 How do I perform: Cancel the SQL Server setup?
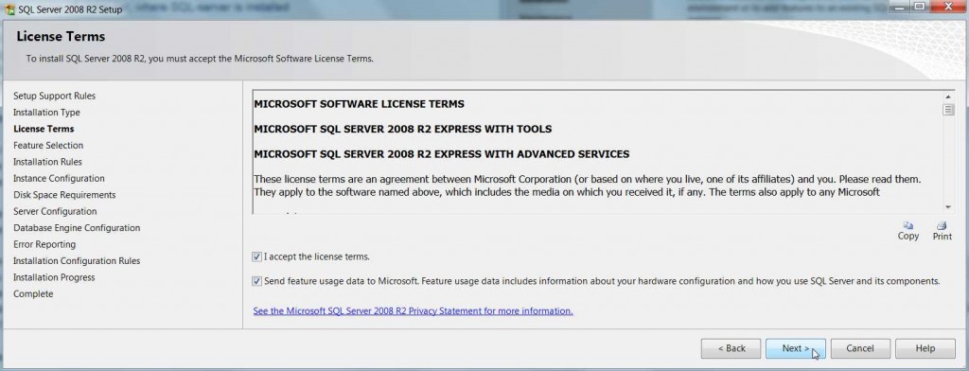(x=860, y=348)
